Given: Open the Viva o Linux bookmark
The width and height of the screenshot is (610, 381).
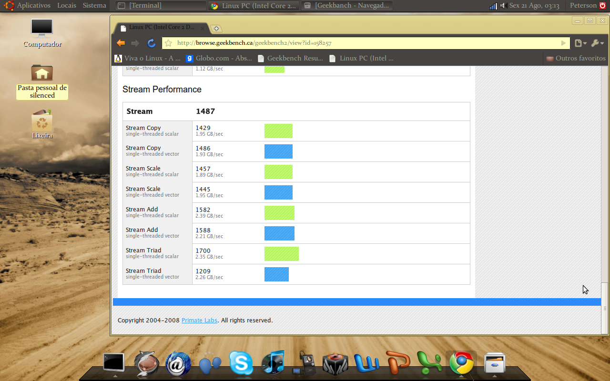Looking at the screenshot, I should click(148, 59).
